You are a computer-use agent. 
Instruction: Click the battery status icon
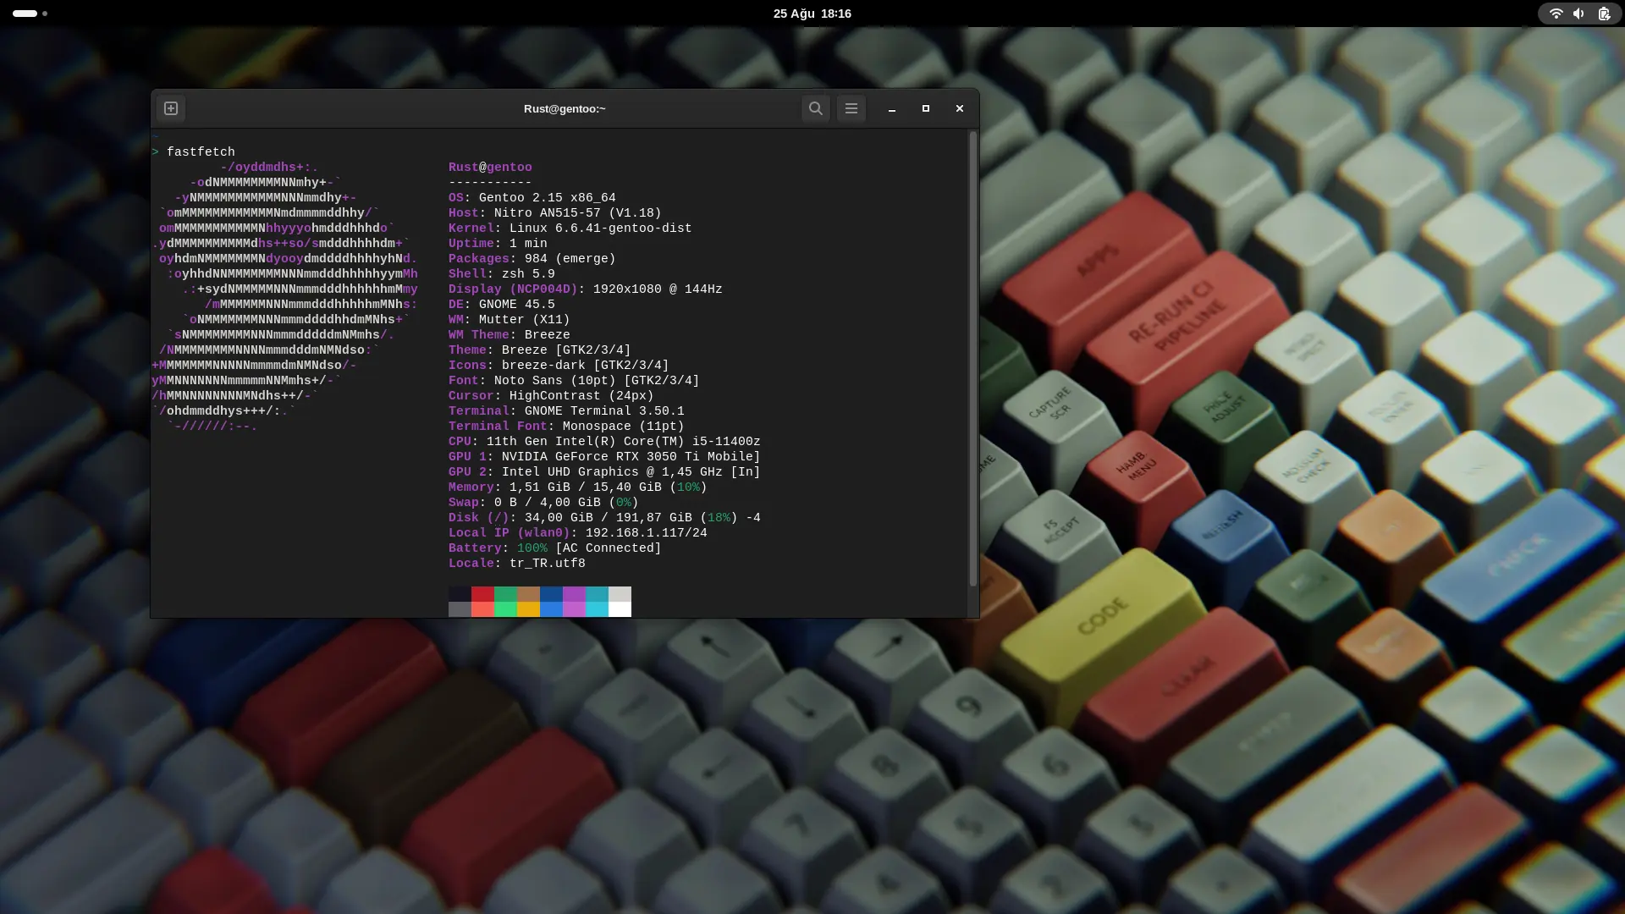point(1604,14)
